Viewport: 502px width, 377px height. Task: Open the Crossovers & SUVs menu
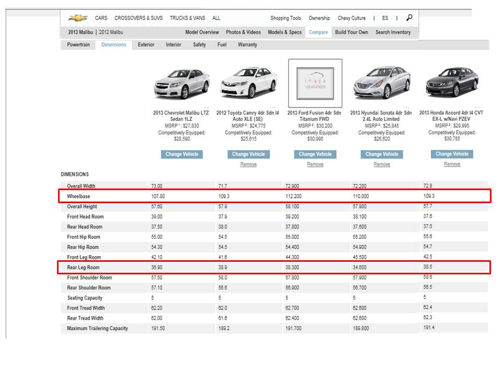click(138, 18)
